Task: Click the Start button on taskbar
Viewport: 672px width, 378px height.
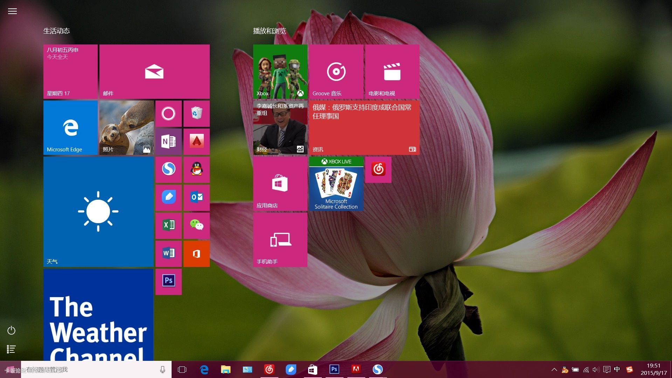Action: 10,370
